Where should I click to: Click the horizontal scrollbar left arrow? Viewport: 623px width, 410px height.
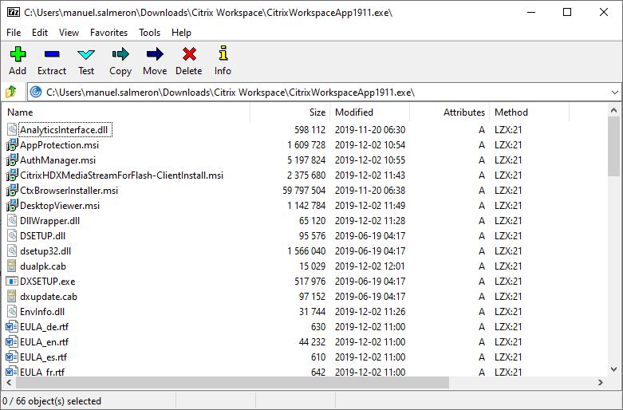click(x=9, y=383)
